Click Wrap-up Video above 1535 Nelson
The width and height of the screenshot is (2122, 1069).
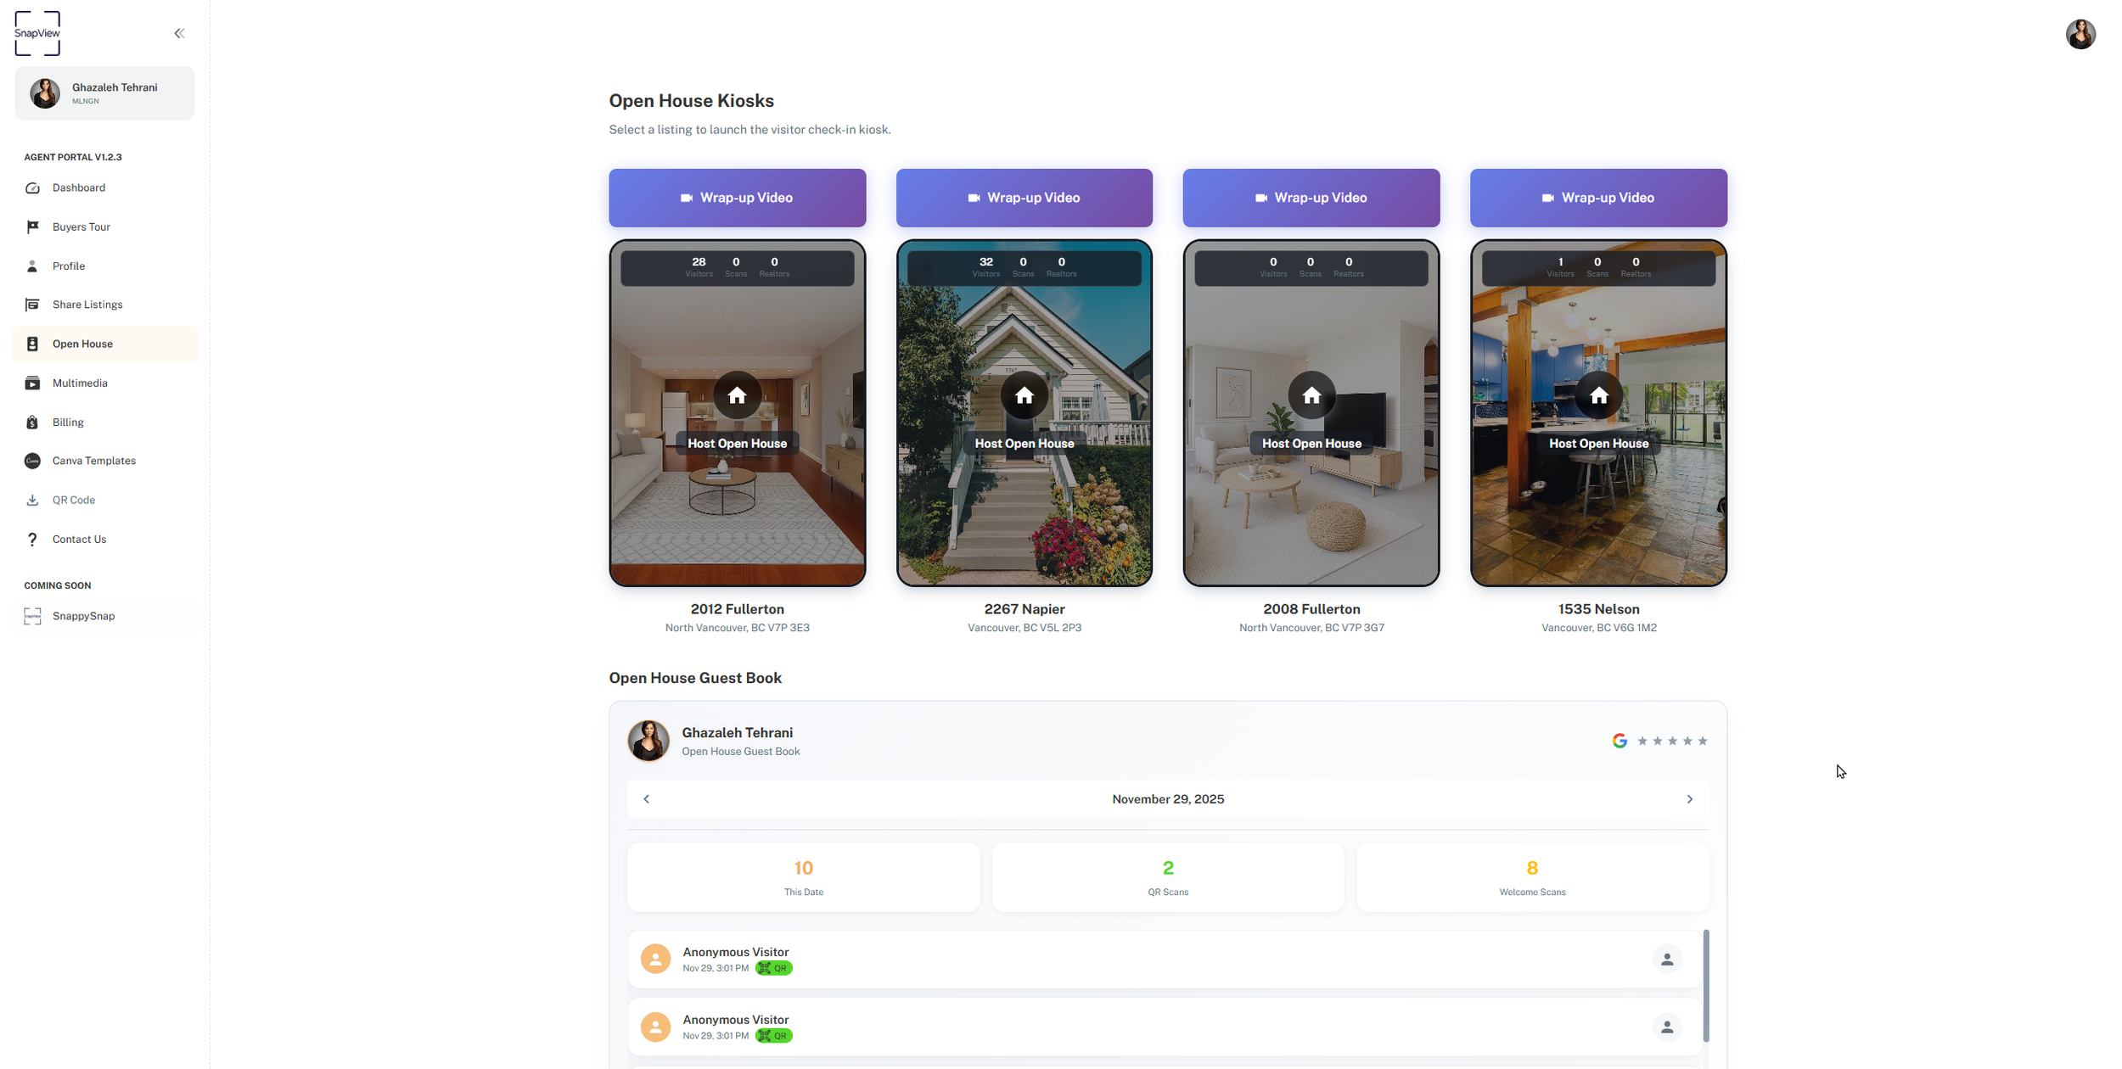pyautogui.click(x=1597, y=198)
